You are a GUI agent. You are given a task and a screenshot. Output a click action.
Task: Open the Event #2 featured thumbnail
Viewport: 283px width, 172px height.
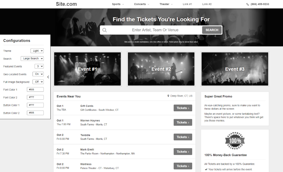point(161,69)
